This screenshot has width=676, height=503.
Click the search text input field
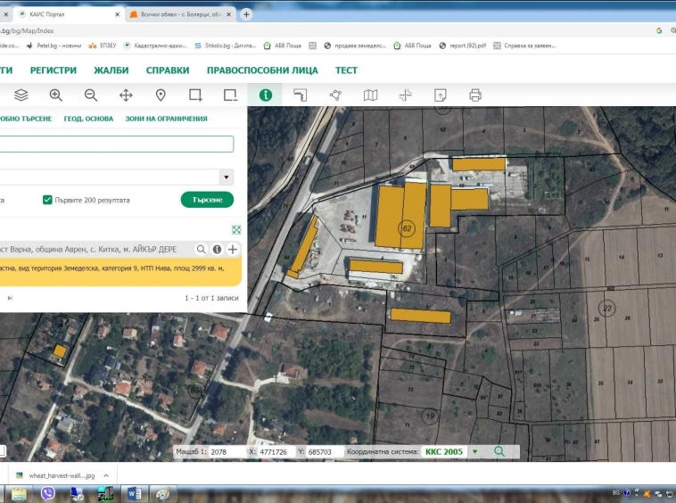coord(116,144)
